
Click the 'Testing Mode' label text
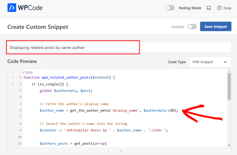click(190, 8)
